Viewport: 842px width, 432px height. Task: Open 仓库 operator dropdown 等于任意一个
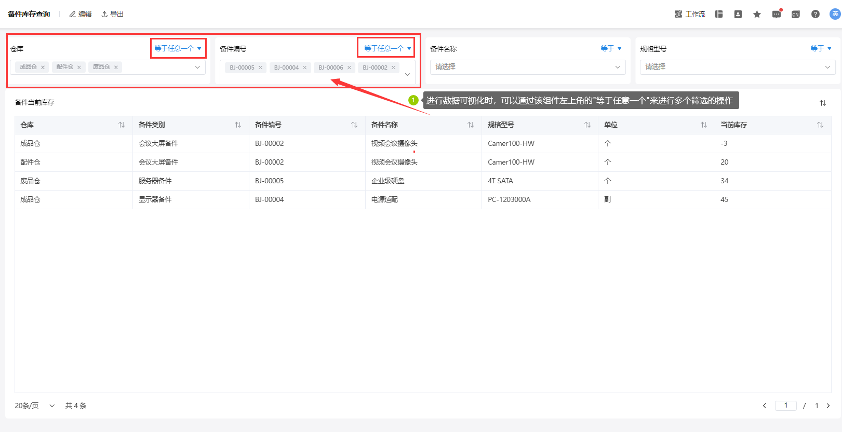tap(178, 48)
